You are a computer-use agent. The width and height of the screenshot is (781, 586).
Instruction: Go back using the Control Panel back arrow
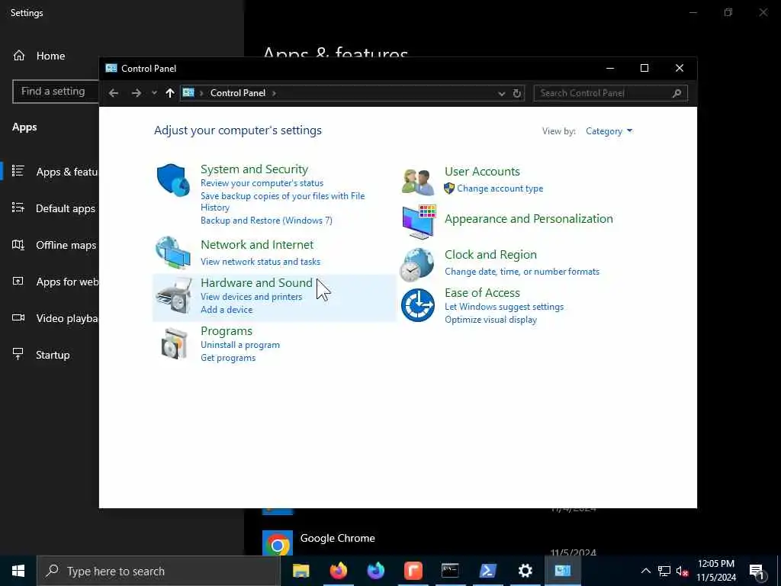114,93
